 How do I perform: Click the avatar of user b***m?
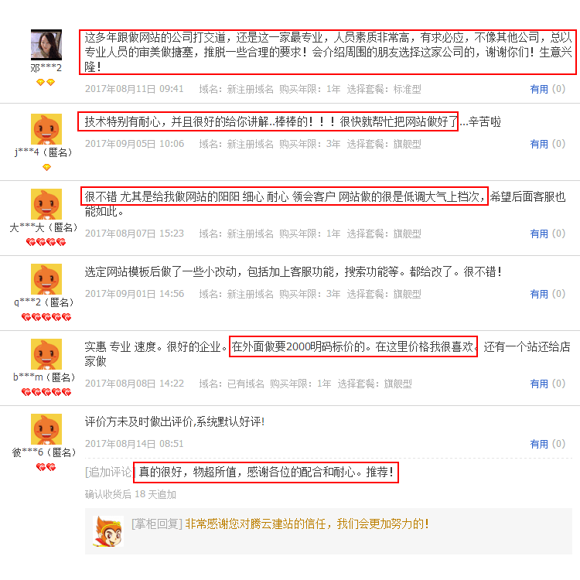click(46, 354)
